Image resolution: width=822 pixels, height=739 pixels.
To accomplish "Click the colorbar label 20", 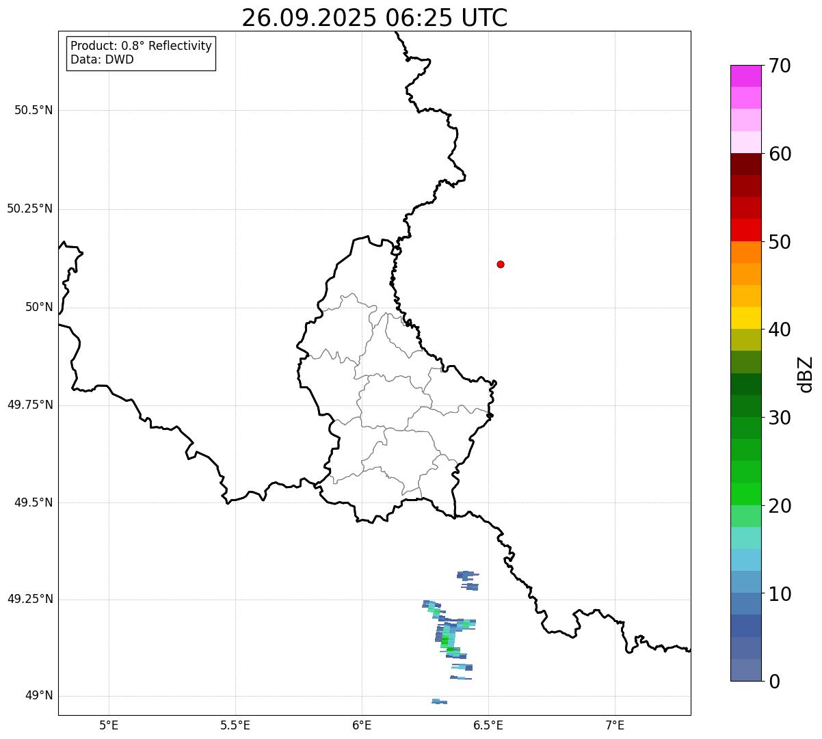I will coord(780,506).
